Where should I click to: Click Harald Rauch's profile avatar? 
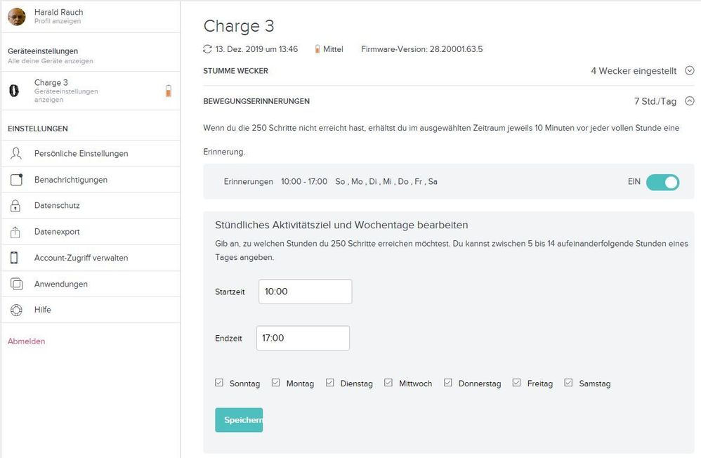pyautogui.click(x=17, y=17)
